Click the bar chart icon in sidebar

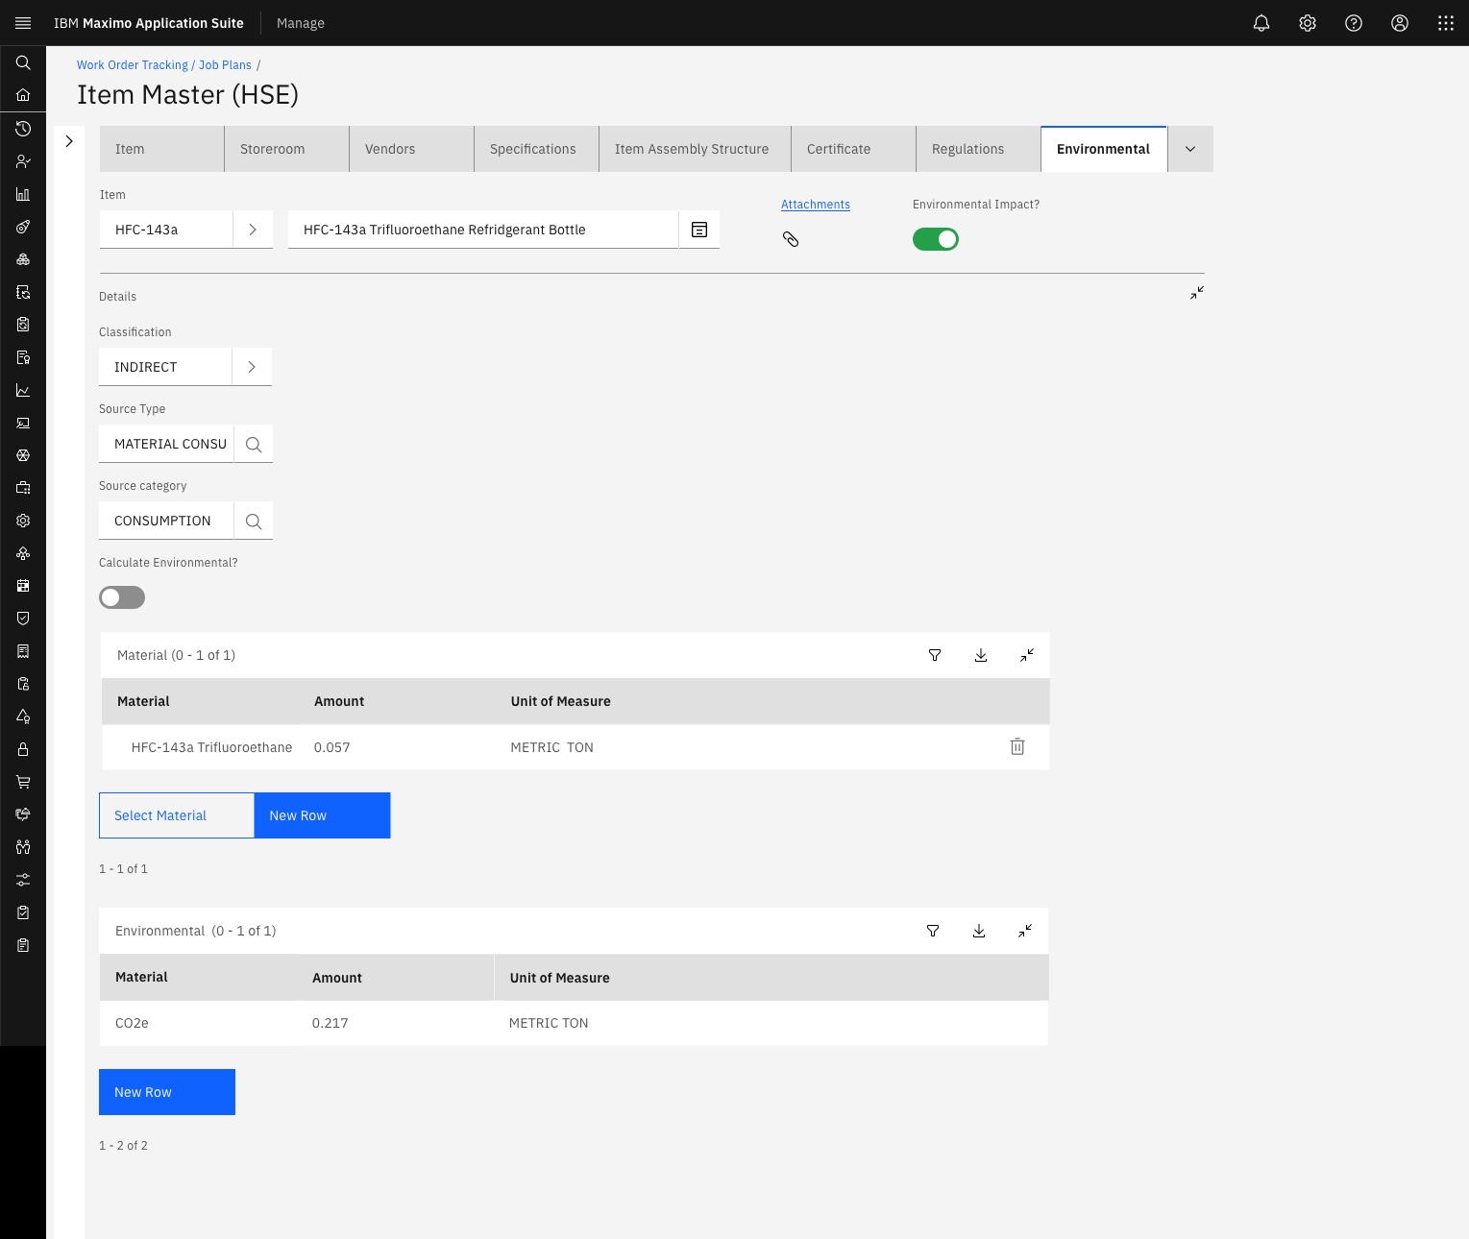click(23, 194)
